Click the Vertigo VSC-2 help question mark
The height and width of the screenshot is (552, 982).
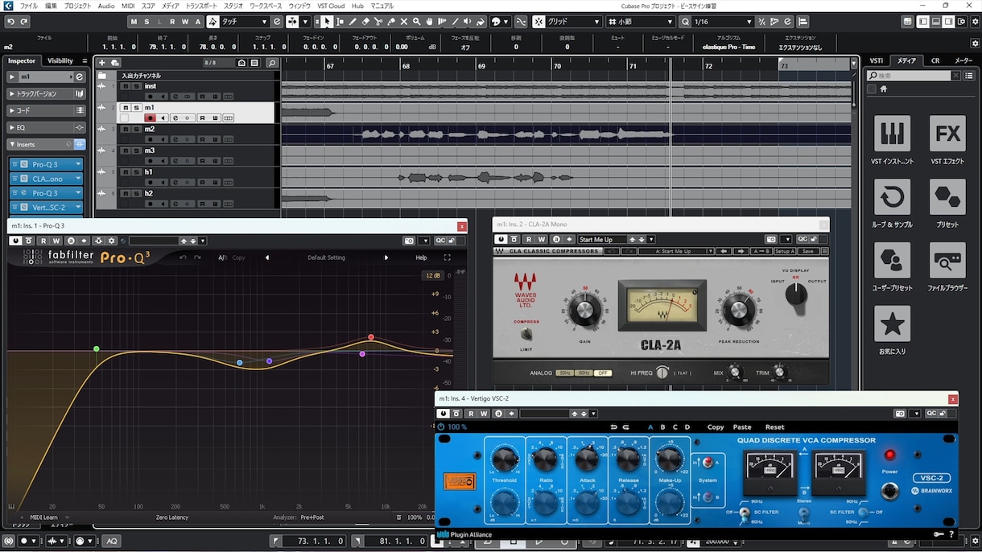click(951, 534)
